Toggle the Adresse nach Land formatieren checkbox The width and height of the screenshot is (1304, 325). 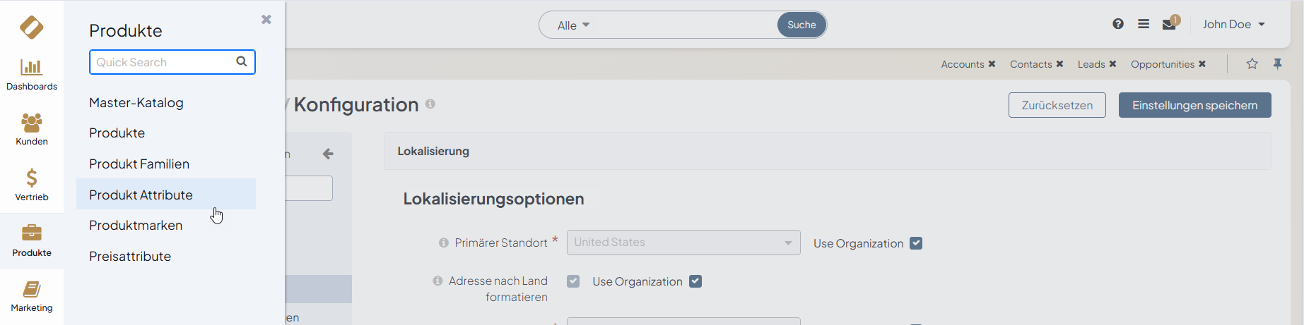pos(573,281)
